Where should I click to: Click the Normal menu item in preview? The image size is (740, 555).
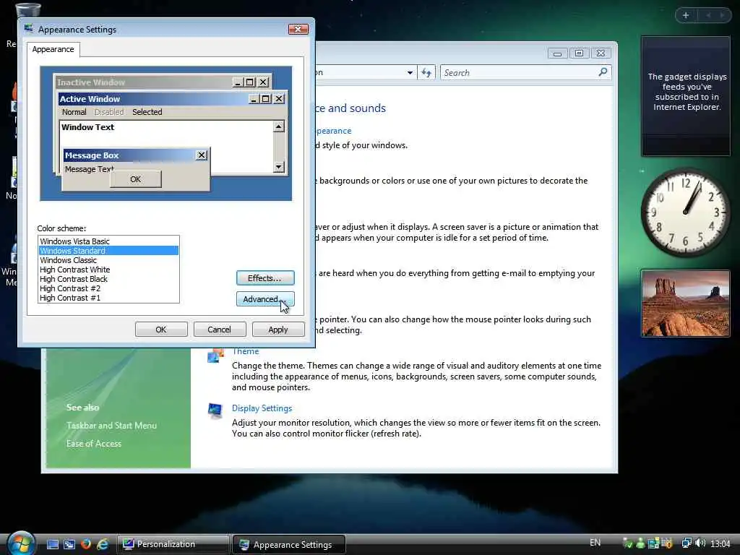74,112
